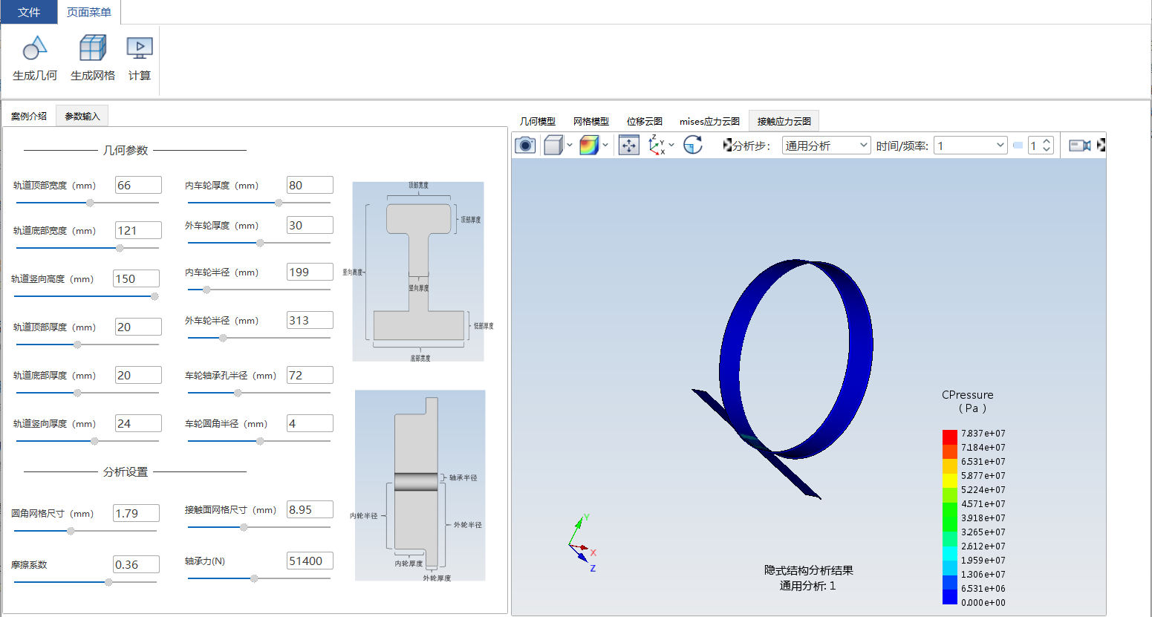This screenshot has height=617, width=1152.
Task: Expand the cube display mode dropdown arrow
Action: tap(570, 146)
